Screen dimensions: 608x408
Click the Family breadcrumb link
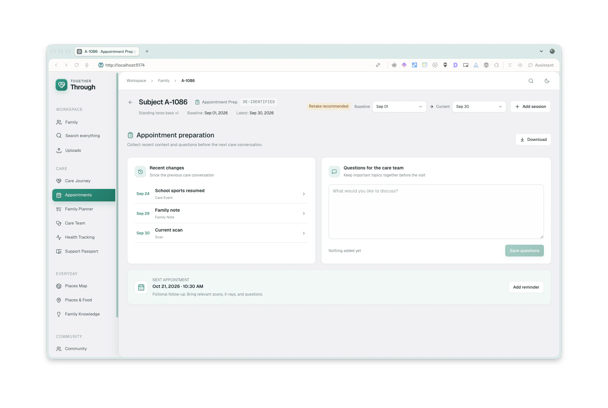tap(164, 81)
